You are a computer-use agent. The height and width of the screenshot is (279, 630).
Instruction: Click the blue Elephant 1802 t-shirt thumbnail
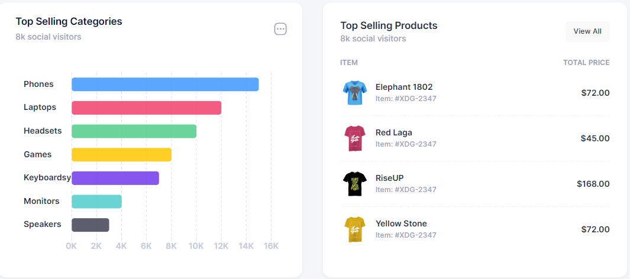click(x=355, y=93)
